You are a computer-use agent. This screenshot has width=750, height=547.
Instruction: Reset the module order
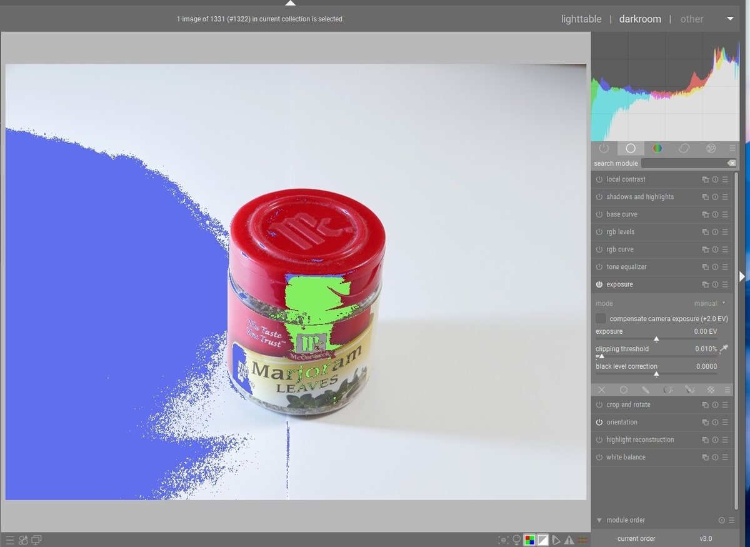point(722,520)
